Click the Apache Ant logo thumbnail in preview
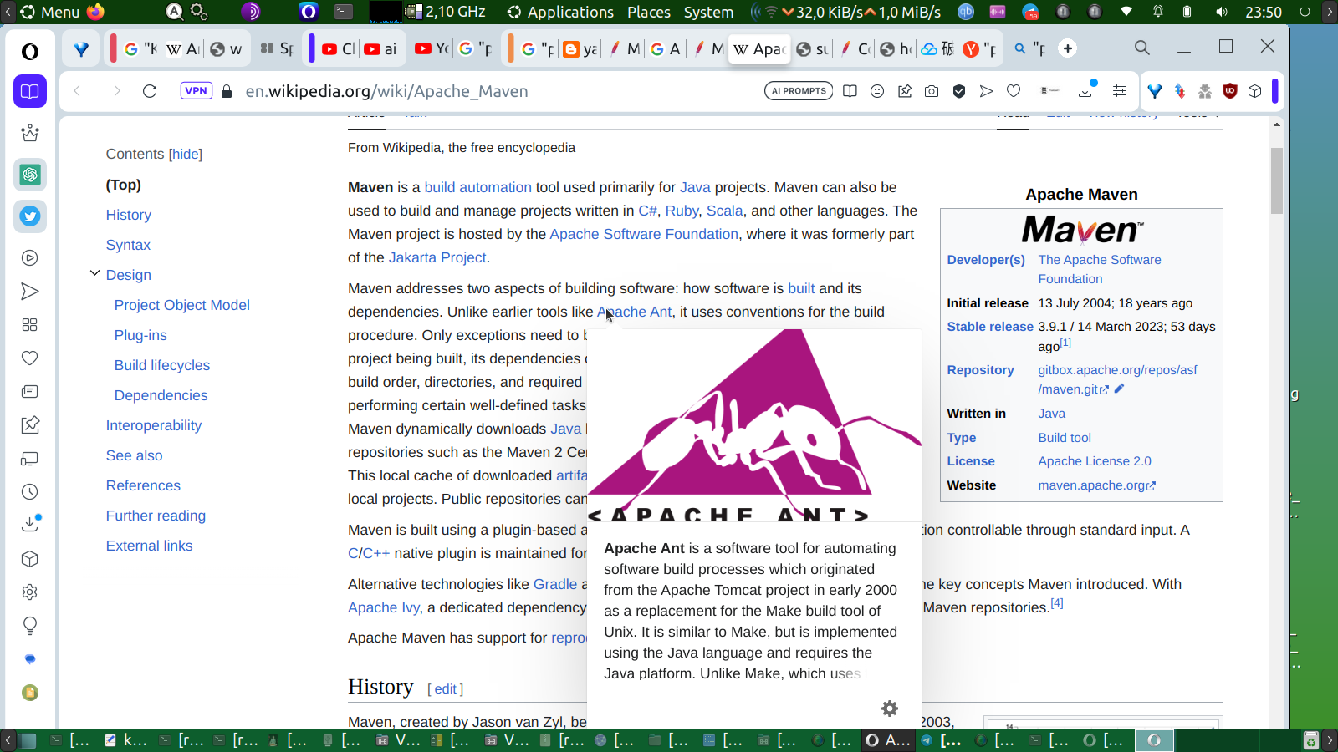 tap(754, 425)
